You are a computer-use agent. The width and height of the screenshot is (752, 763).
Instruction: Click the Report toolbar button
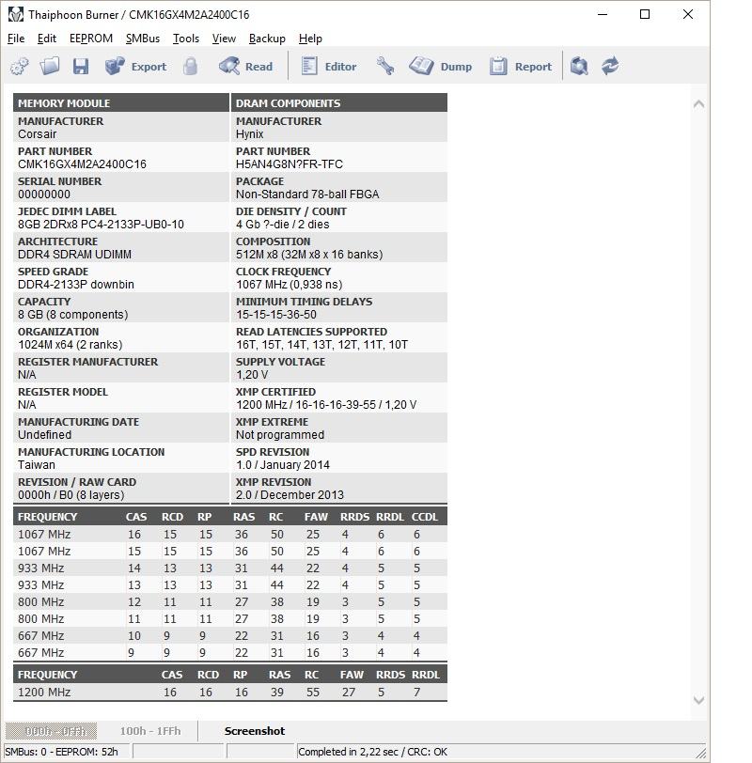521,66
